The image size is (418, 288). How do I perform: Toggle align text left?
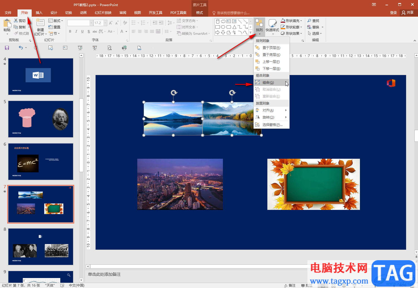tap(134, 31)
